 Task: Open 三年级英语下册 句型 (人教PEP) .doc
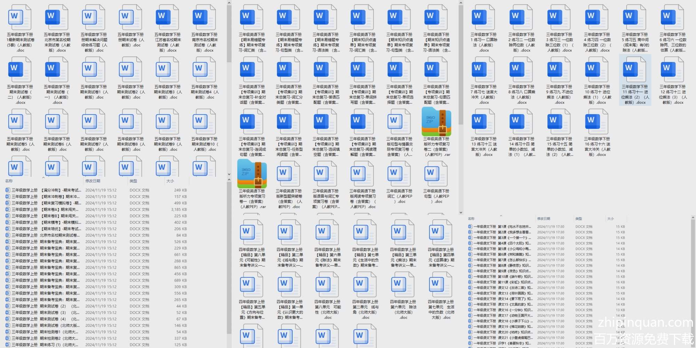tap(436, 174)
